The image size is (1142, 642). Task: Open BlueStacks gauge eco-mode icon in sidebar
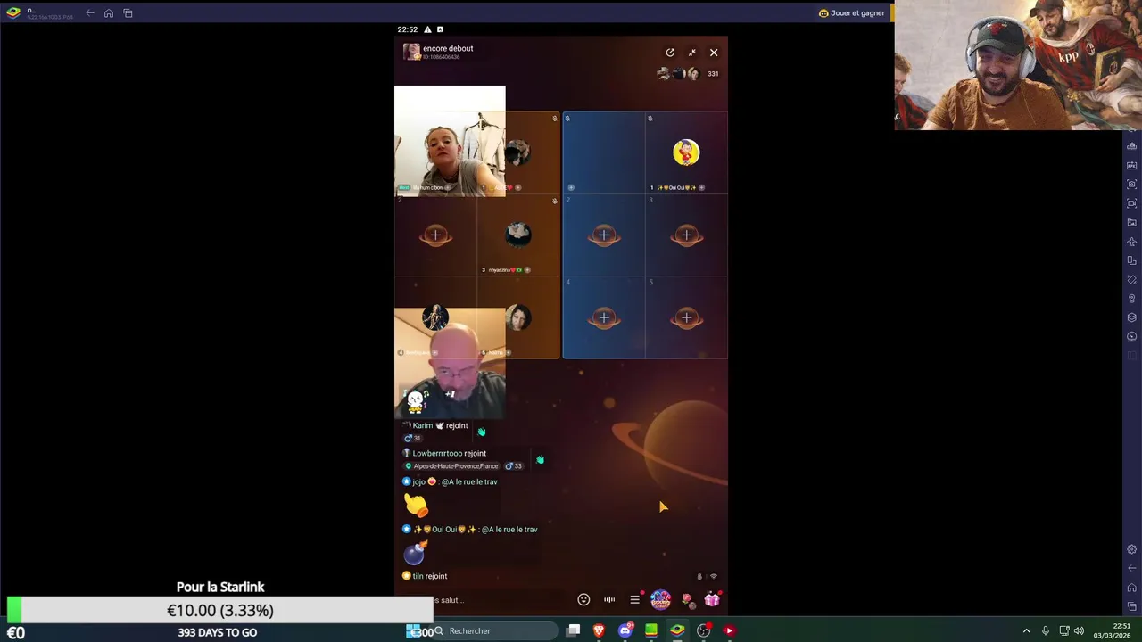(x=1132, y=336)
